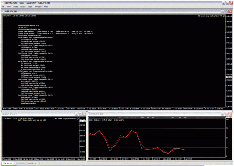
Task: Click the chart icon of the USDJPY,H1 price chart window
Action: coord(3,114)
